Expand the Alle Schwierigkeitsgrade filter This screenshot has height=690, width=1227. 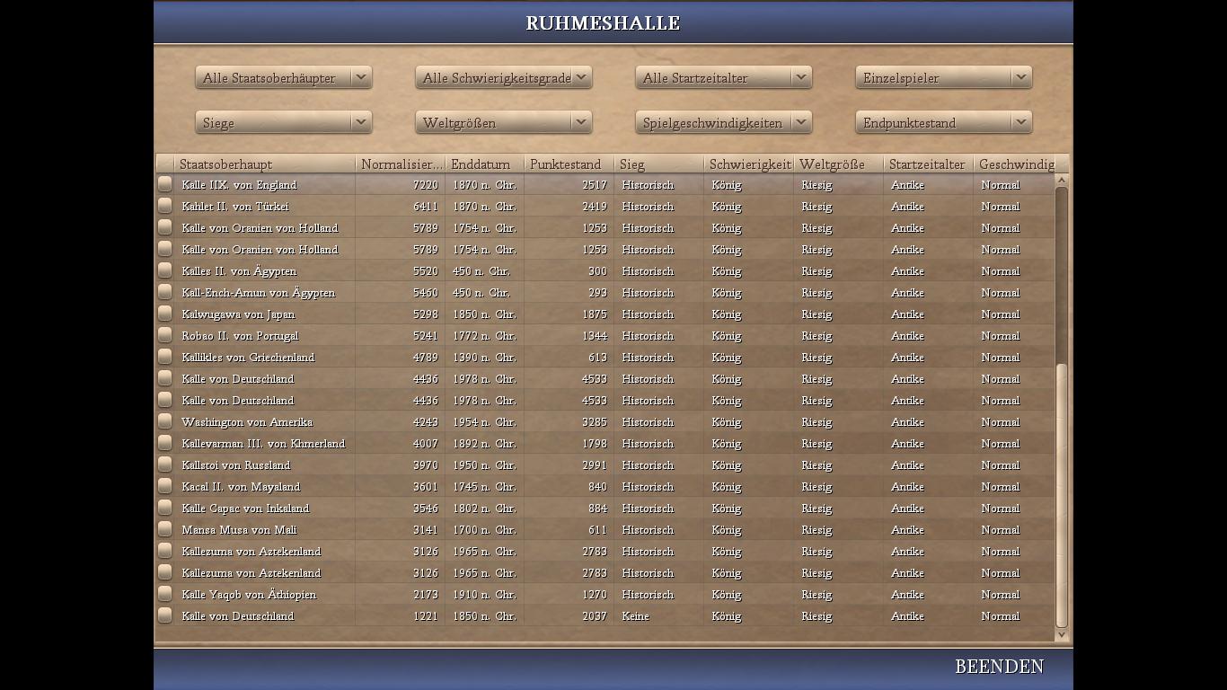tap(503, 78)
